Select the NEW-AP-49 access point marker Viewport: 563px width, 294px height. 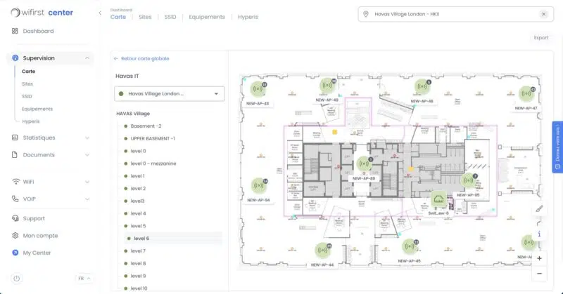(x=327, y=85)
